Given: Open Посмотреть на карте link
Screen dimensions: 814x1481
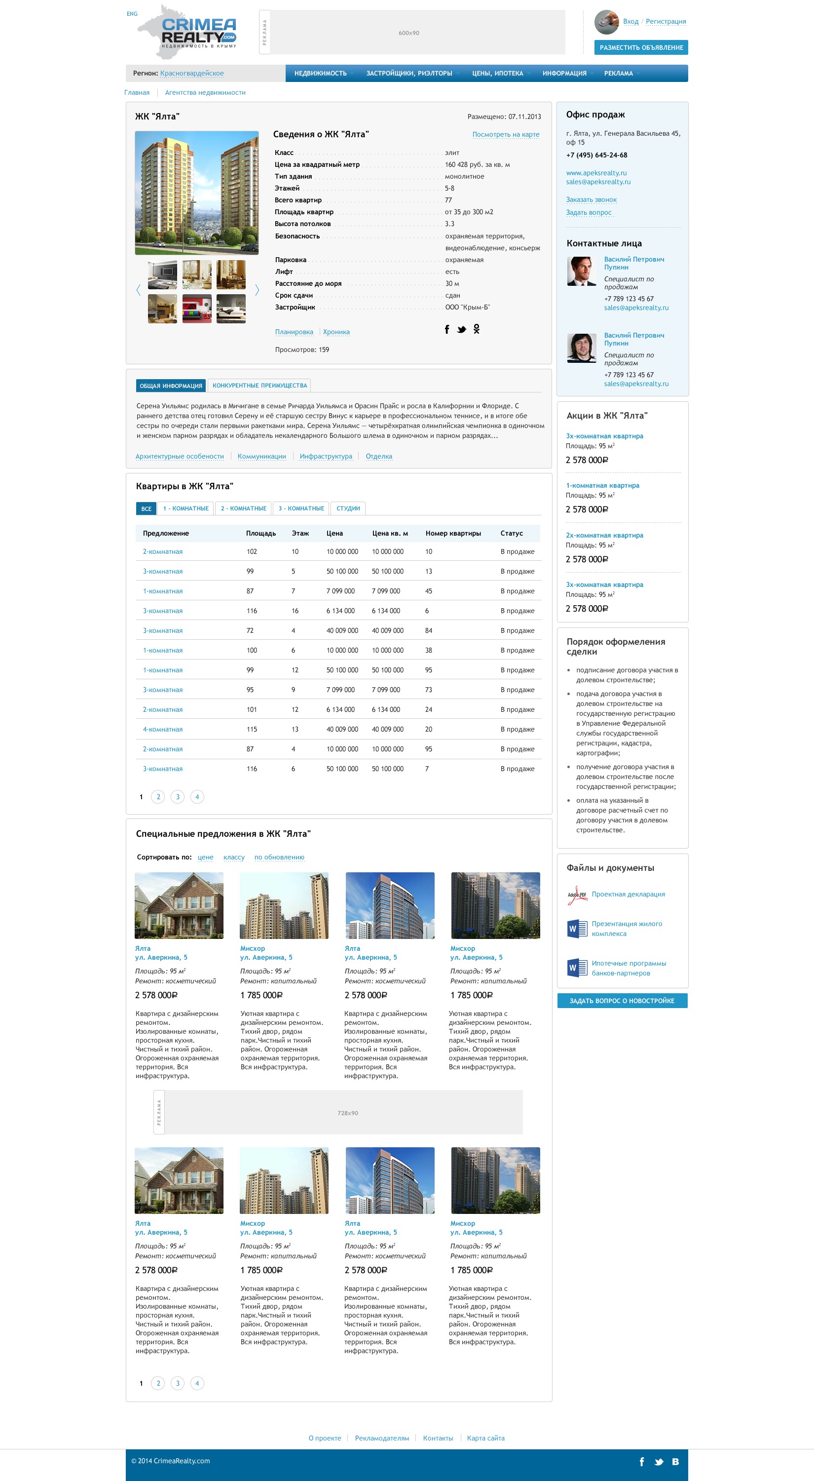Looking at the screenshot, I should tap(506, 135).
